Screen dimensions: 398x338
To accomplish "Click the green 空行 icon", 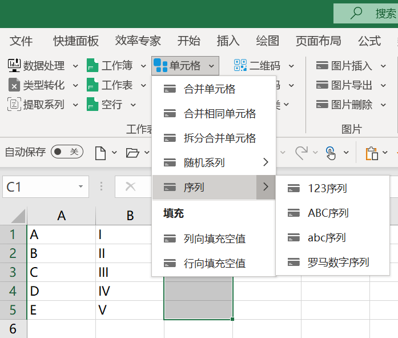I will pyautogui.click(x=93, y=104).
